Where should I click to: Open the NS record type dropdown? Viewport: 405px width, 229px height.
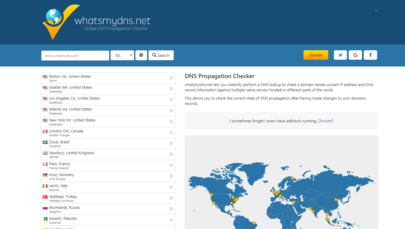tap(122, 55)
